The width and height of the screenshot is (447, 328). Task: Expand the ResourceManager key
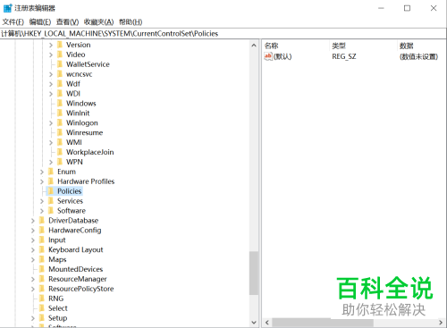coord(33,280)
